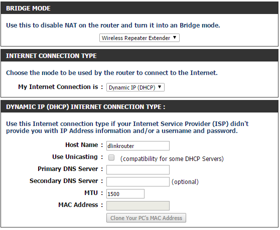
Task: Click Clone Your PC's MAC Address button
Action: coord(146,217)
